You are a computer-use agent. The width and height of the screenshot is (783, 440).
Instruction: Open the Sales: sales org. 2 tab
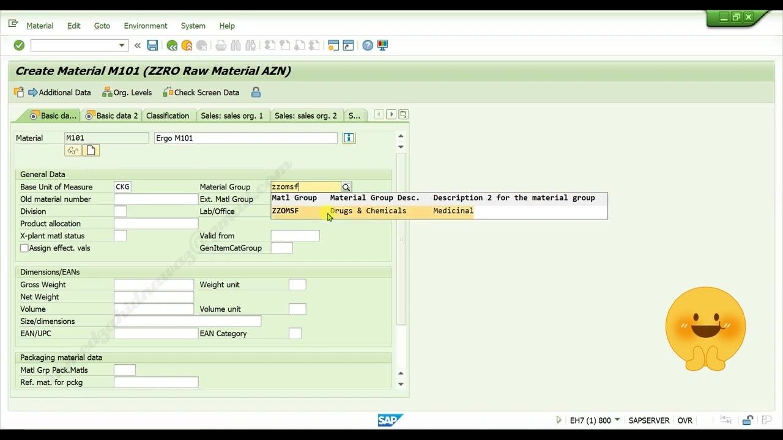tap(306, 116)
